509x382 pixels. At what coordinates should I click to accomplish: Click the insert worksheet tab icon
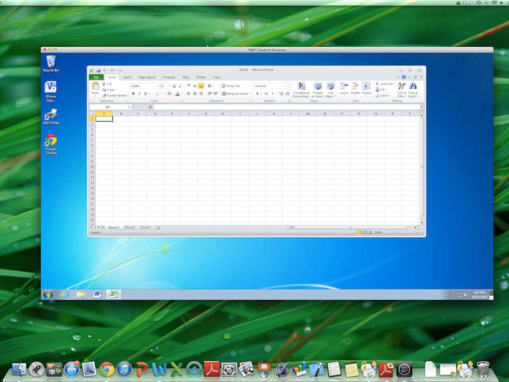pos(158,228)
